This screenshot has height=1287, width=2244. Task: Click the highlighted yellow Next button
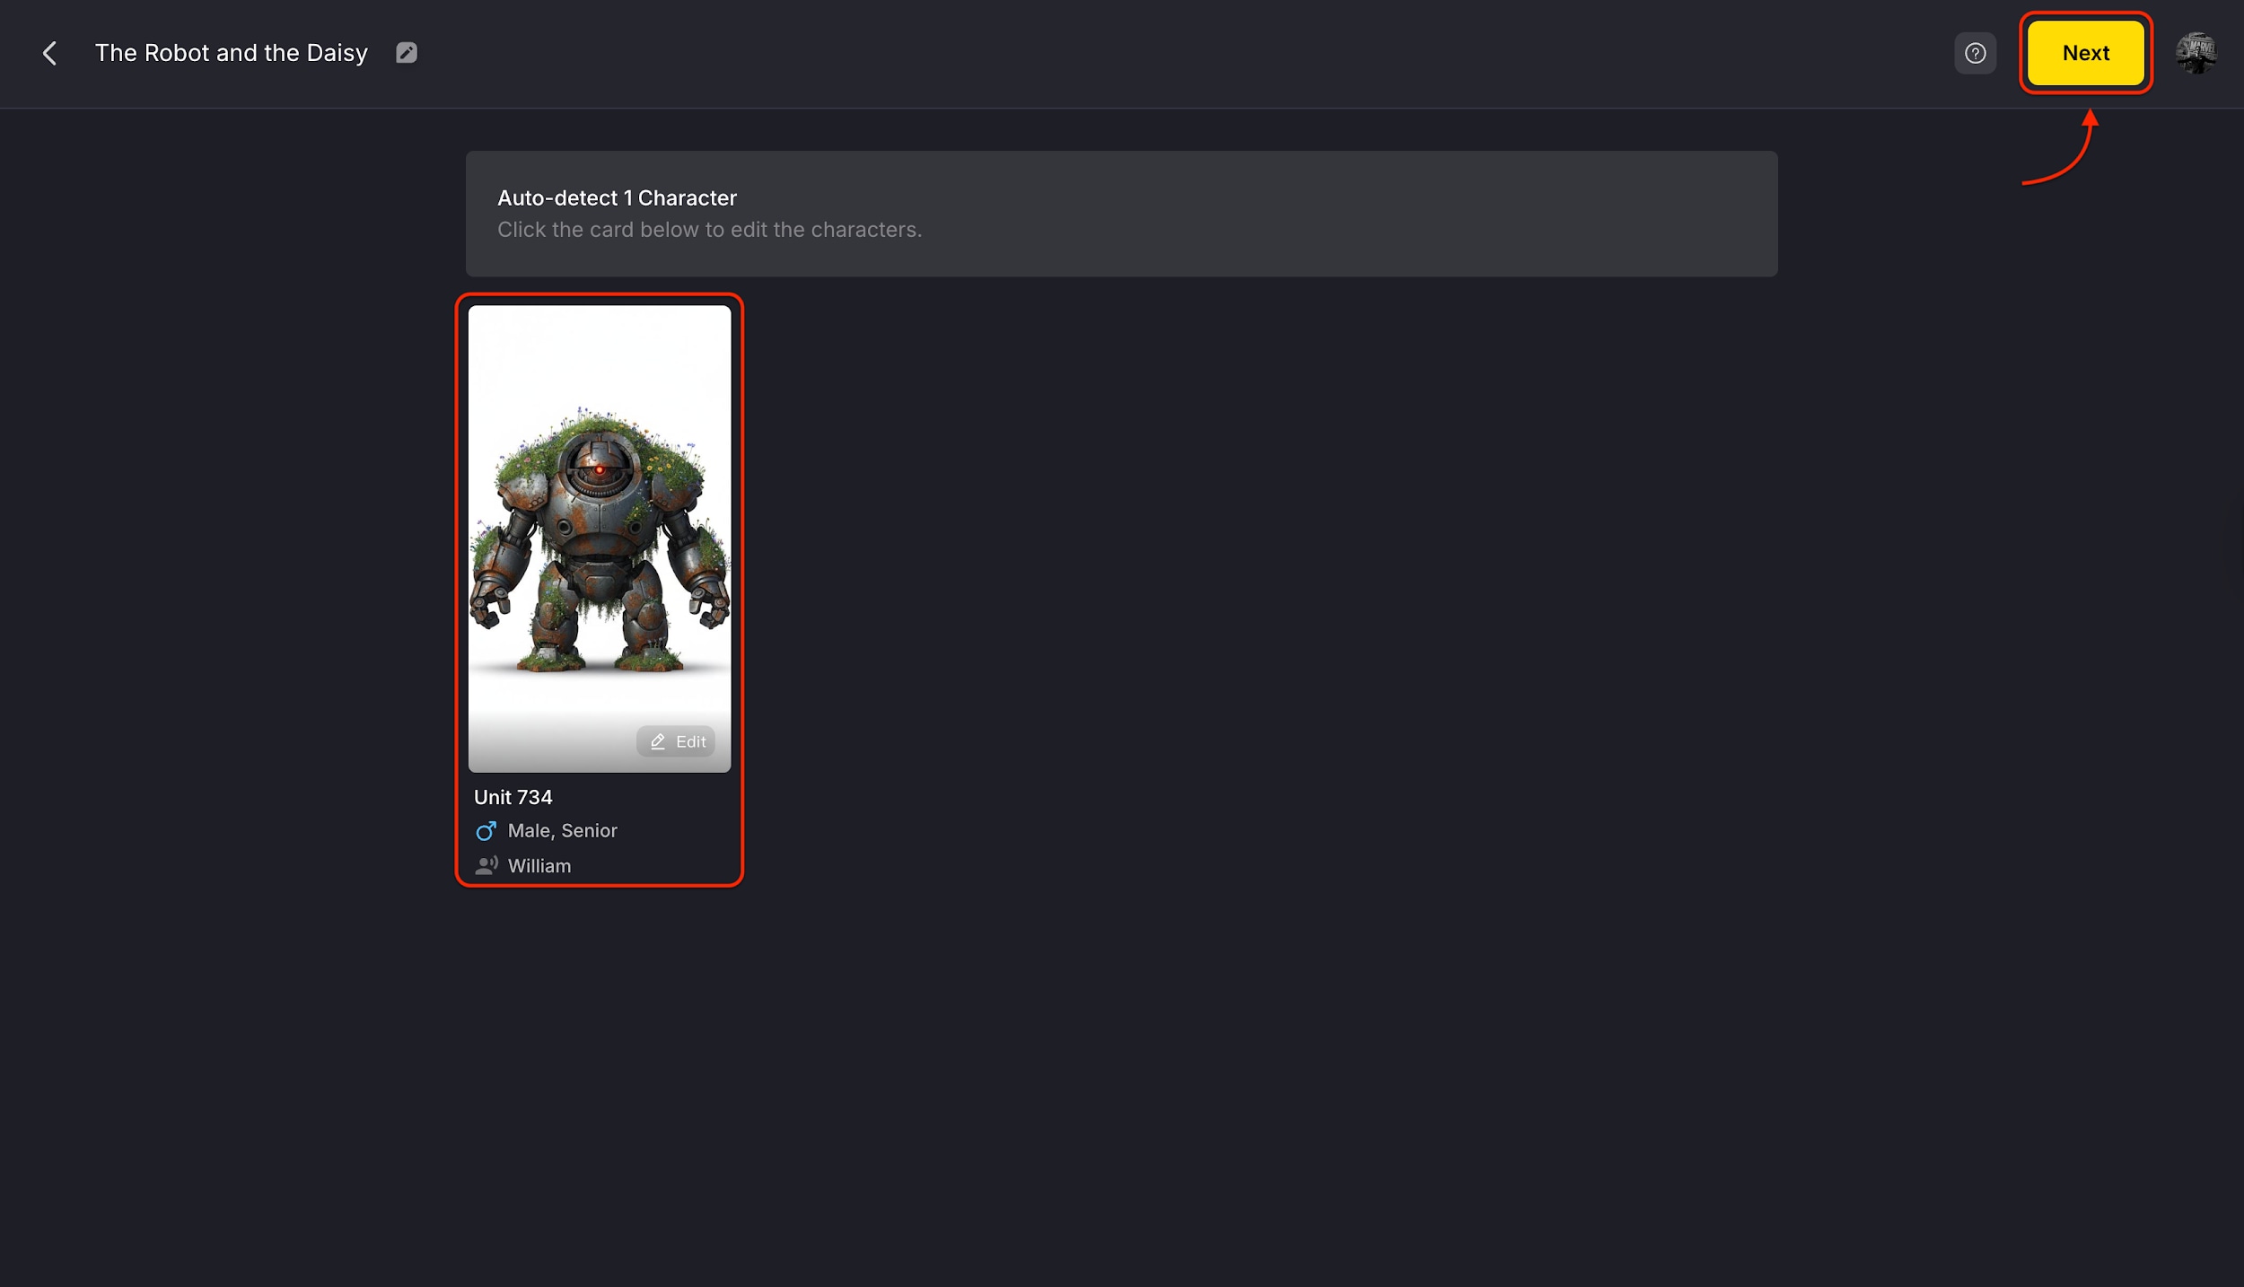coord(2084,53)
